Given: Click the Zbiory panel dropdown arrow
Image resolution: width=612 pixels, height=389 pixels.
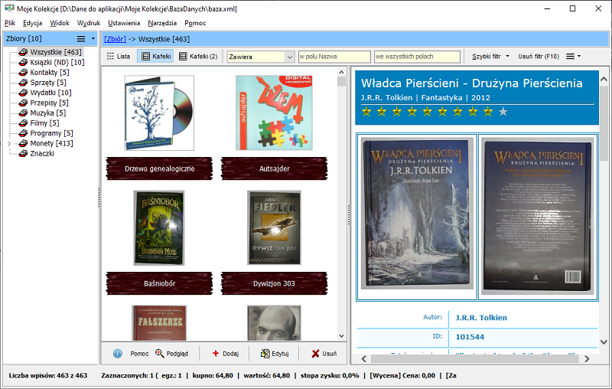Looking at the screenshot, I should point(93,38).
